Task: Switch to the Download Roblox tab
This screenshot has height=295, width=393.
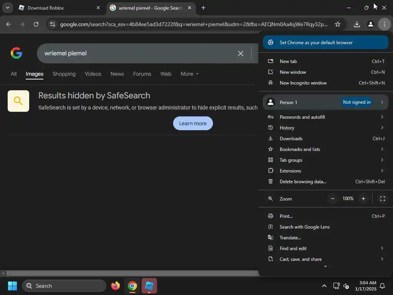Action: click(x=59, y=8)
